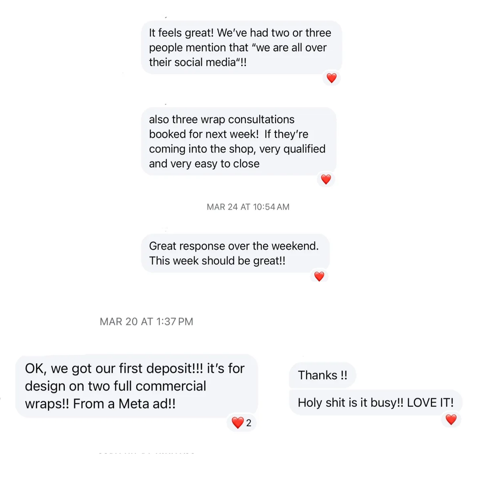Screen dimensions: 480x480
Task: Click the MAR 20 AT 1:37 PM timestamp
Action: click(x=146, y=322)
